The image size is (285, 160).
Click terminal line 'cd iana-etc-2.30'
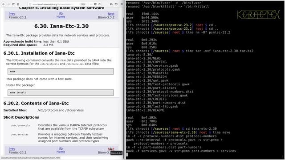(201, 128)
